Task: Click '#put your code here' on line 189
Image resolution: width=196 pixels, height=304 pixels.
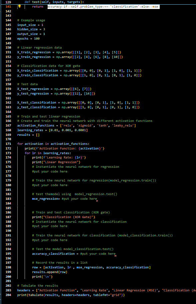Action: coord(50,226)
